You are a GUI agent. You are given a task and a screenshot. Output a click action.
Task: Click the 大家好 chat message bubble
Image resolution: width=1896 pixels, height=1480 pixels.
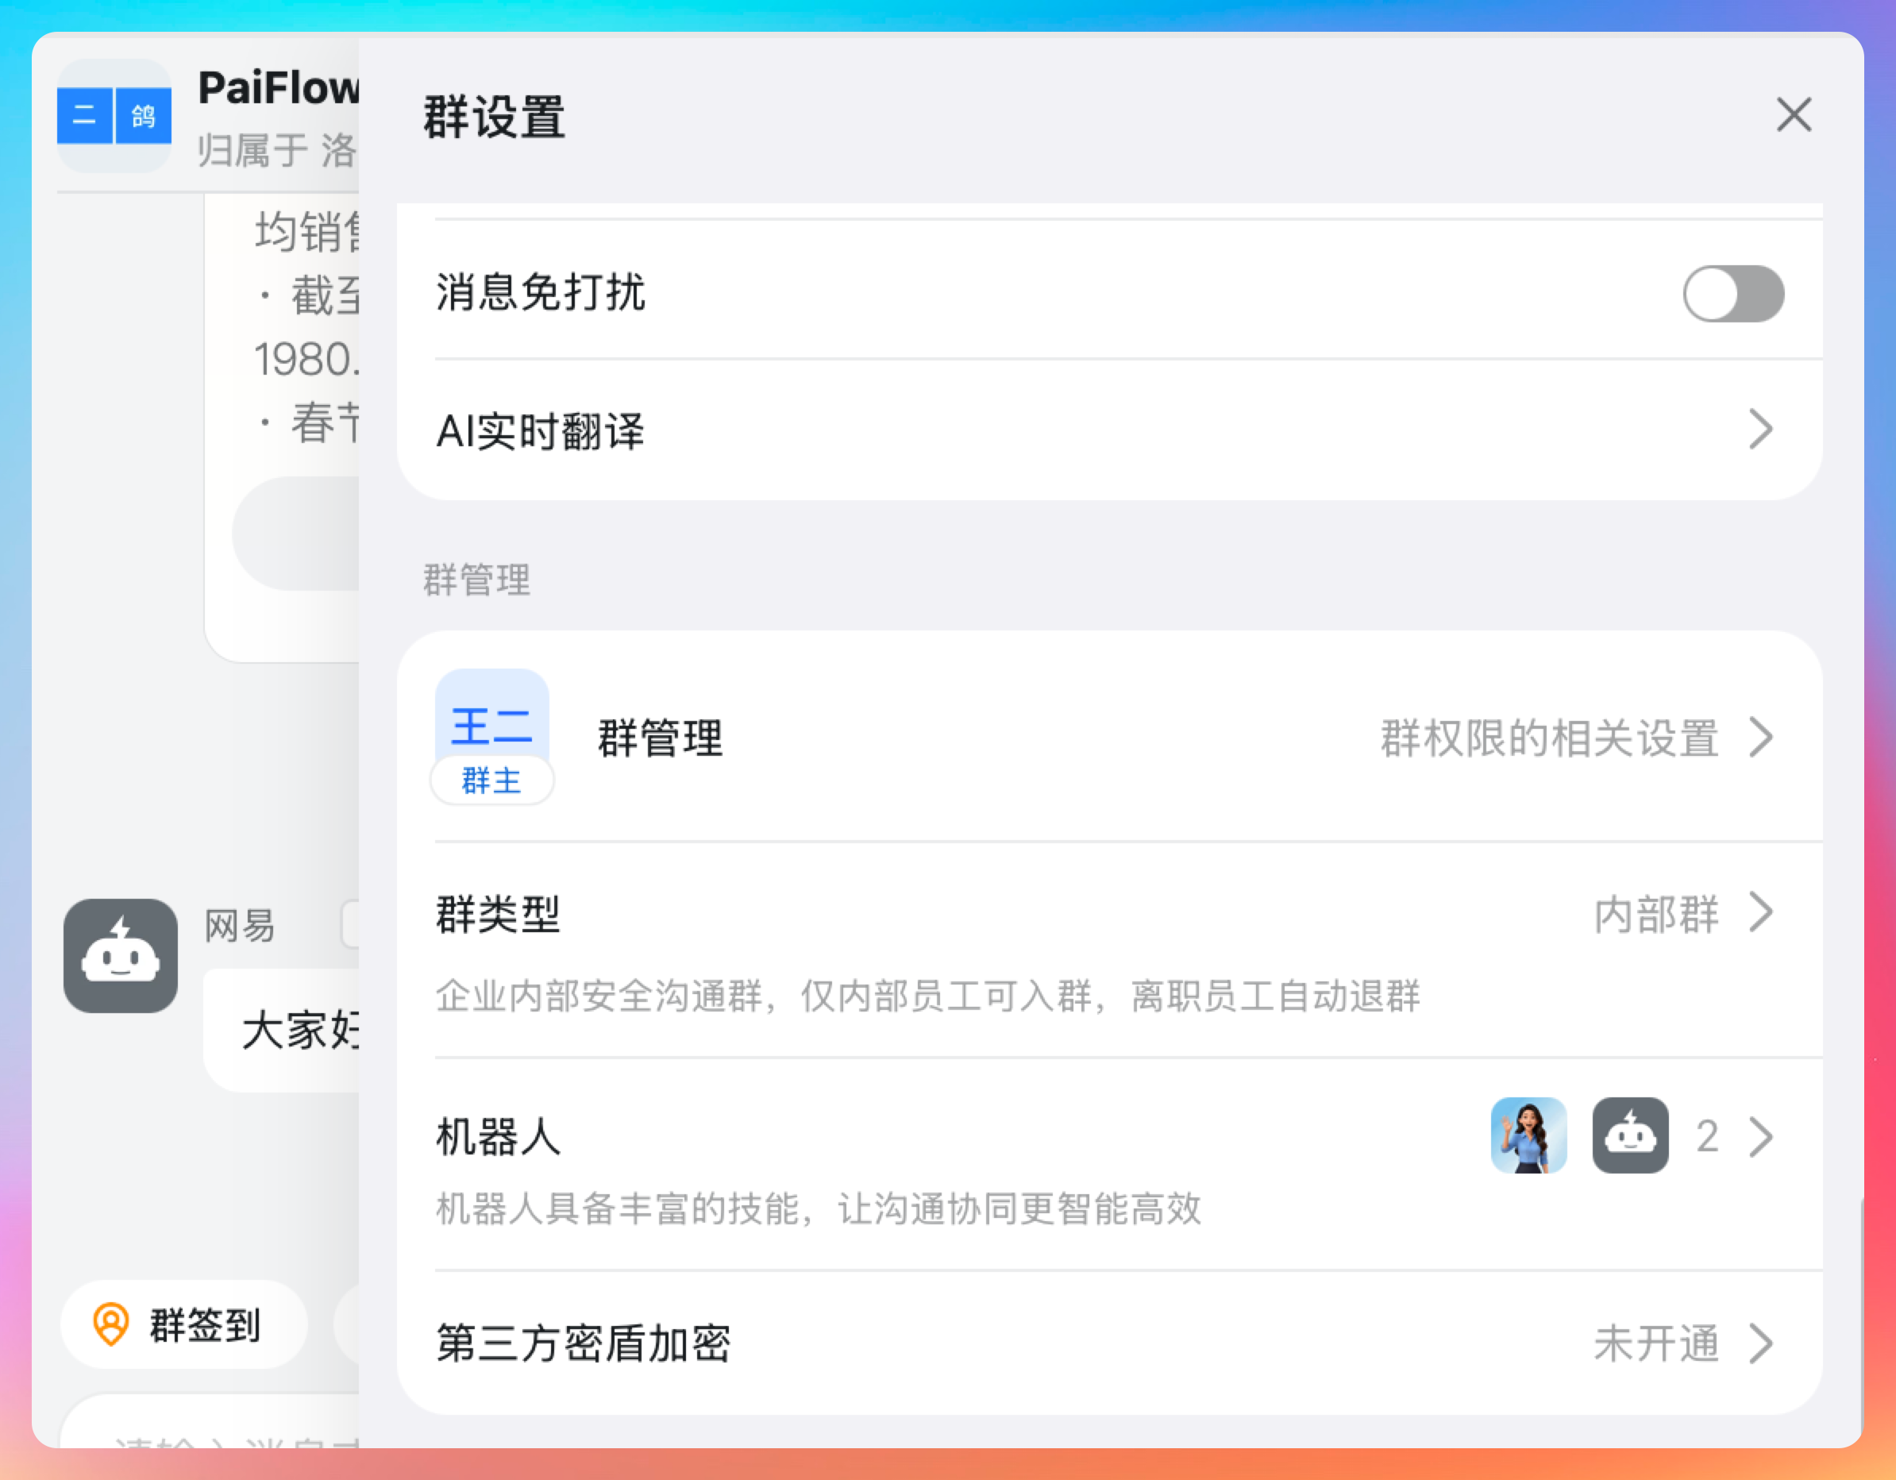click(298, 1031)
